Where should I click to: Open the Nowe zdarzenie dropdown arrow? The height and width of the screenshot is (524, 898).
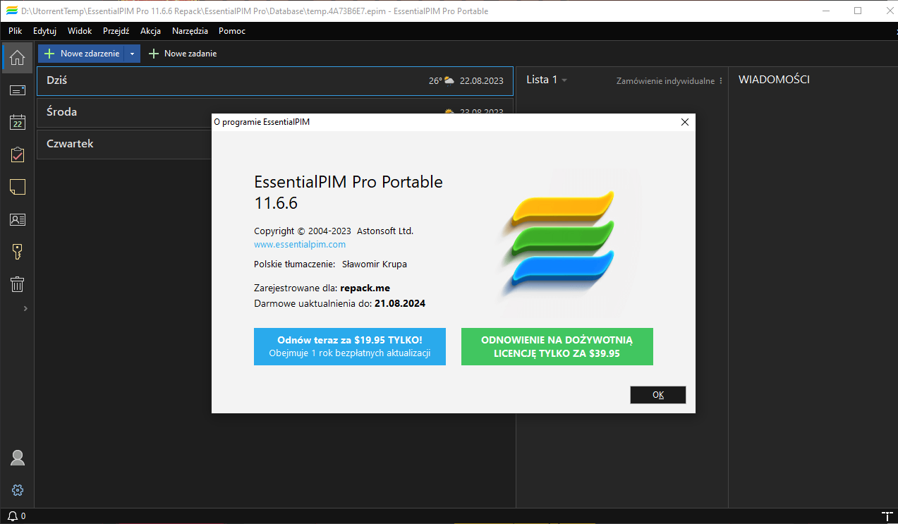132,54
